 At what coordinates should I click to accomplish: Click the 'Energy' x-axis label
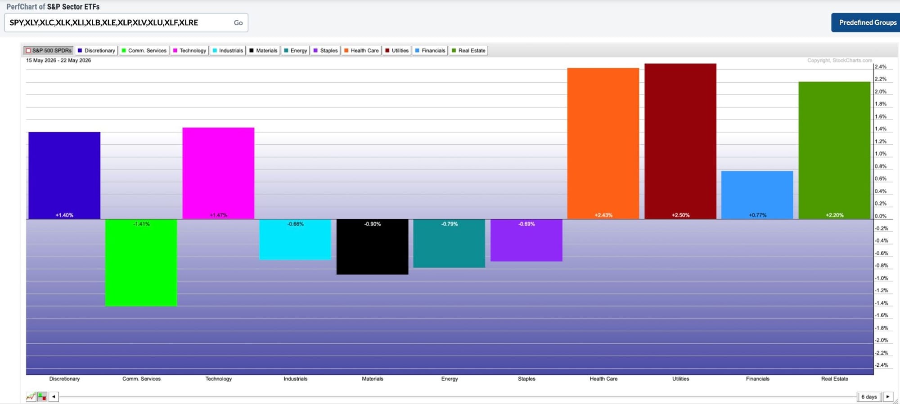point(450,379)
